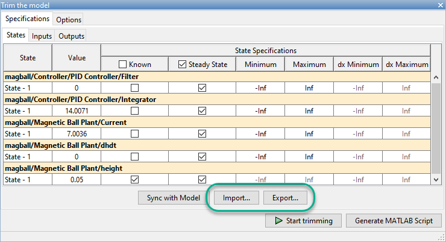
Task: Switch to the Options tab
Action: tap(69, 20)
